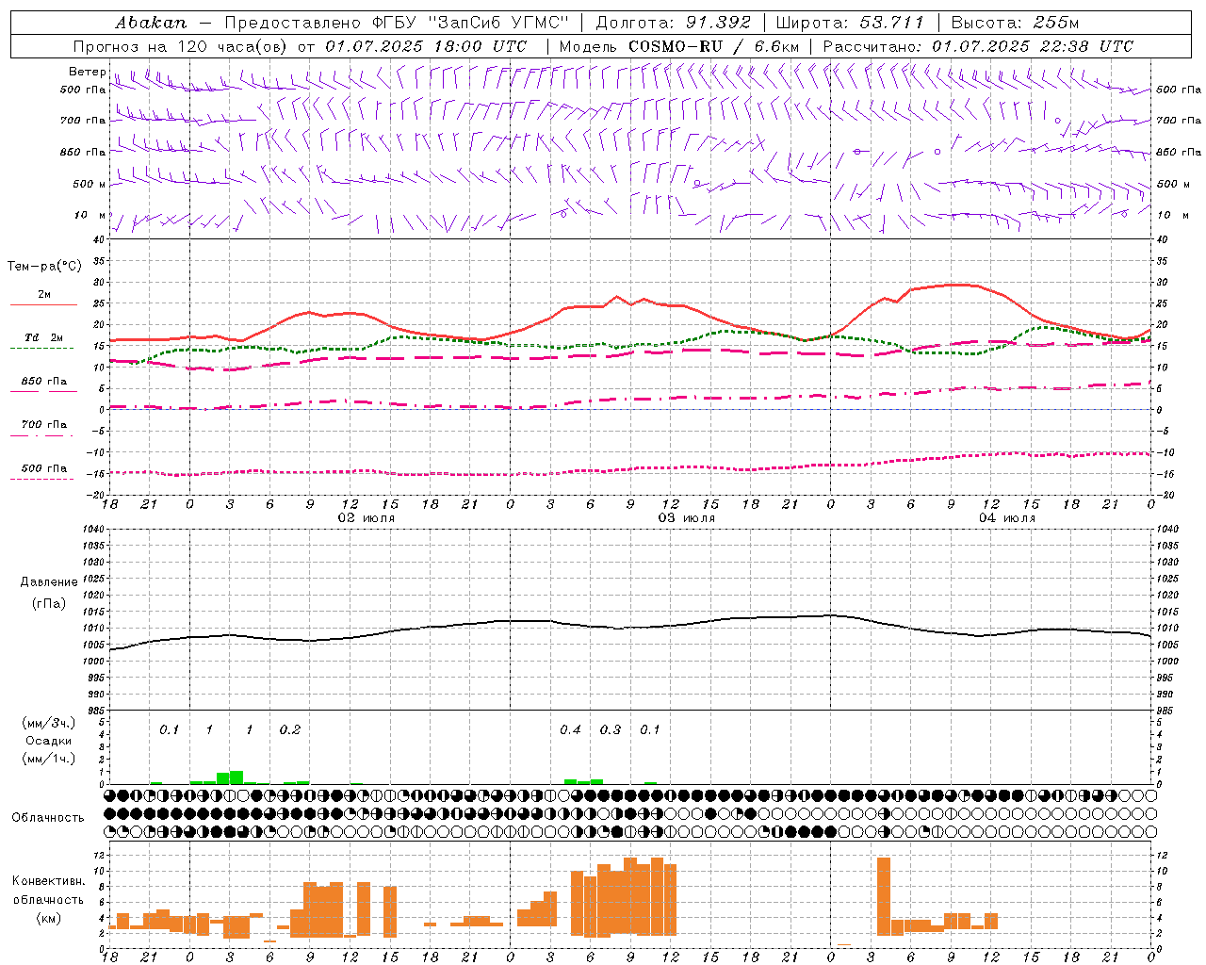Screen dimensions: 1206x965
Task: Click the 04 июля date label
Action: click(1006, 518)
